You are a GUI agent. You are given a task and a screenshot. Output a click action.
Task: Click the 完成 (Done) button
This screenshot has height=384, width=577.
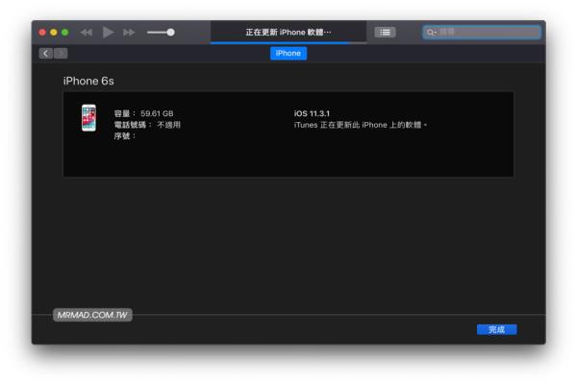[497, 329]
